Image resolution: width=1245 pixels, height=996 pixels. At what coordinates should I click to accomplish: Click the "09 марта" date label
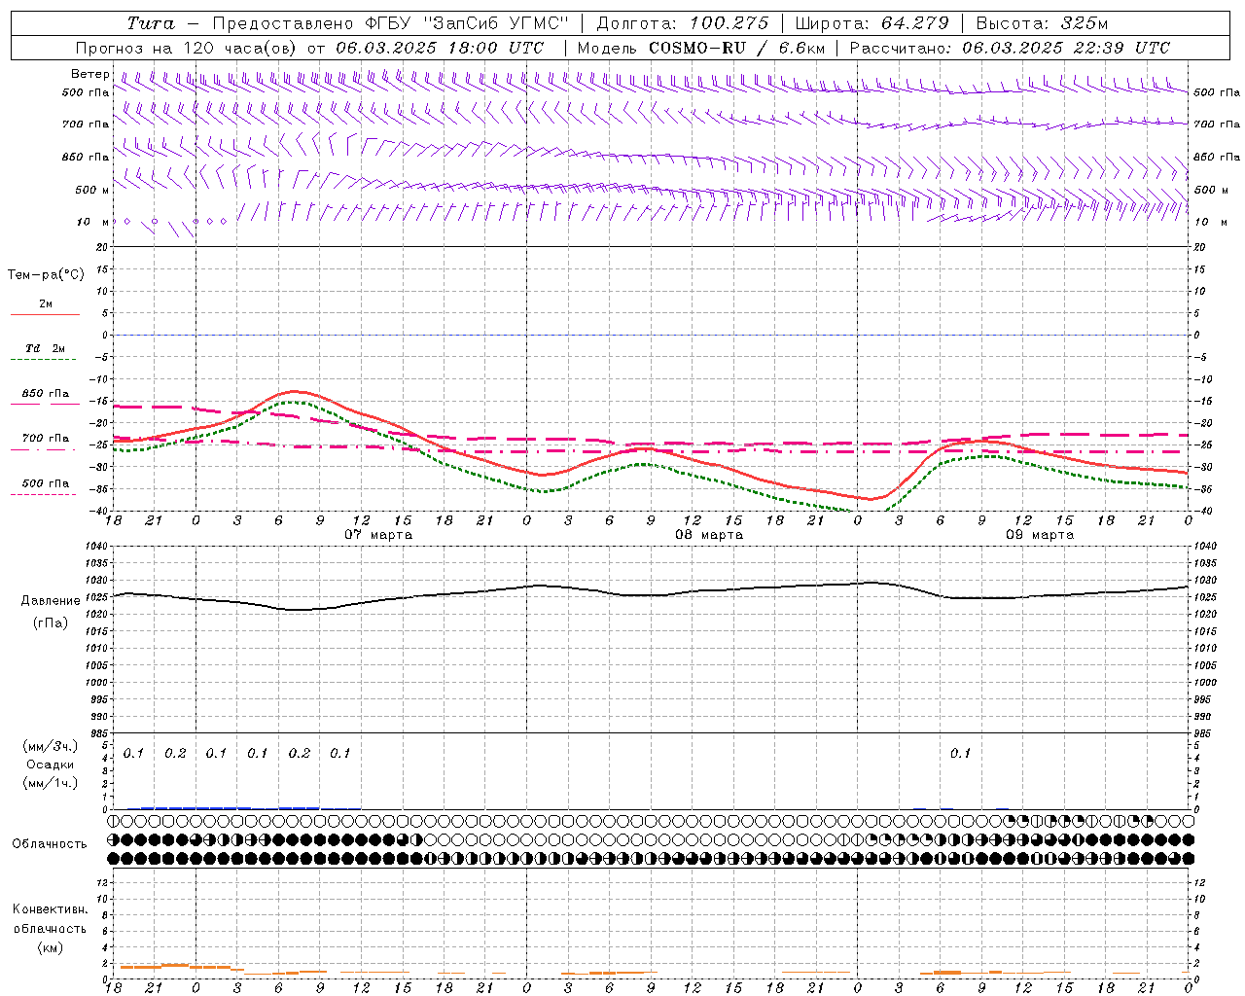point(1041,535)
